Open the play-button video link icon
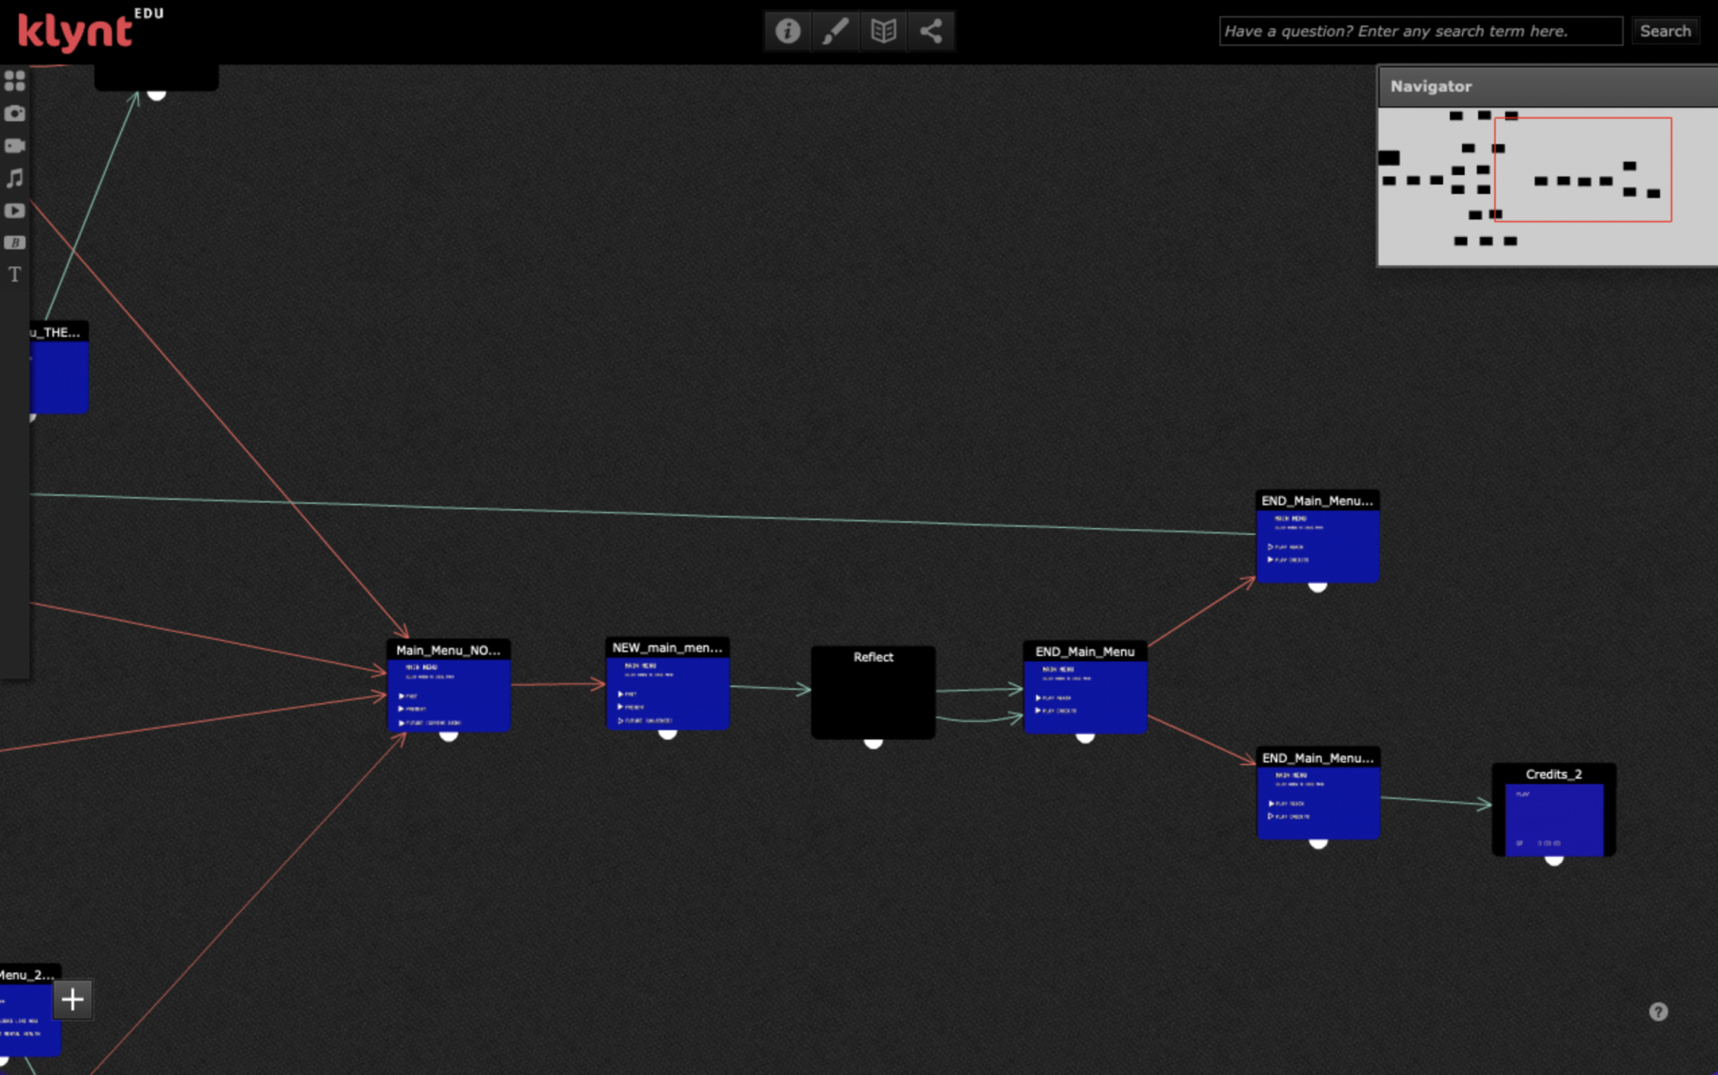 (15, 210)
